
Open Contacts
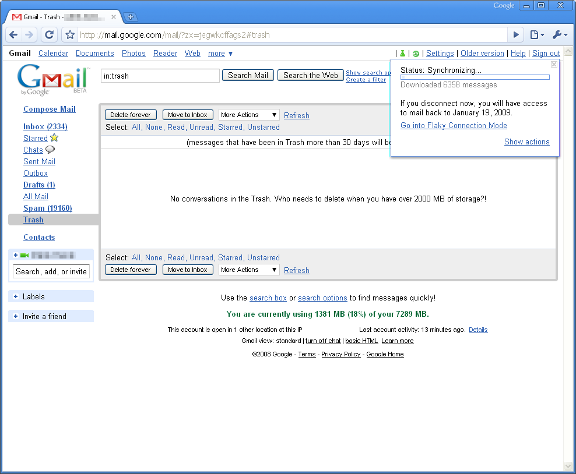[x=39, y=238]
